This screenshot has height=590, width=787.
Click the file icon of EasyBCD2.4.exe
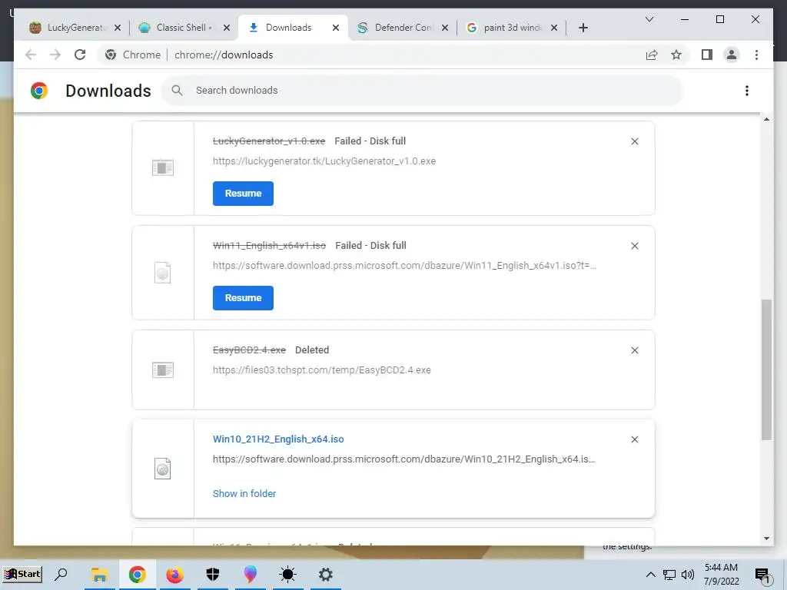(x=163, y=370)
